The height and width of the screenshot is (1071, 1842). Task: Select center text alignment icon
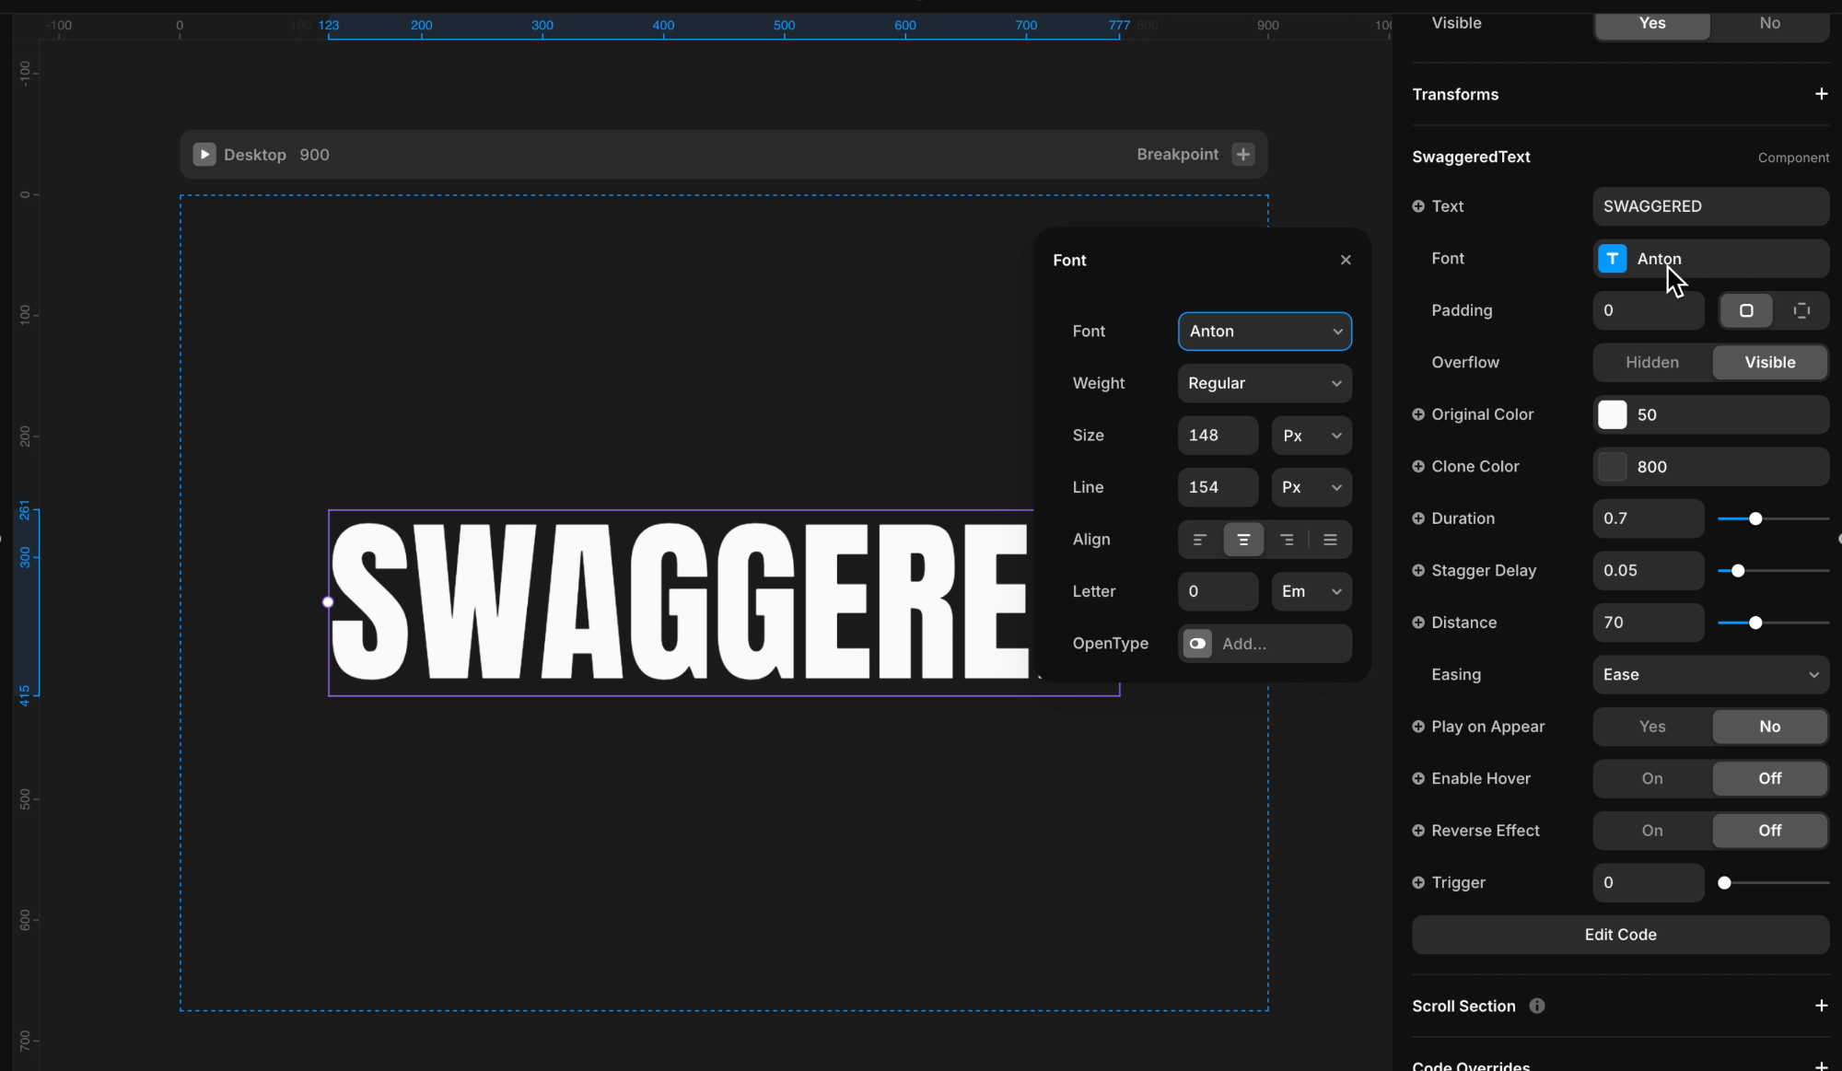point(1243,540)
